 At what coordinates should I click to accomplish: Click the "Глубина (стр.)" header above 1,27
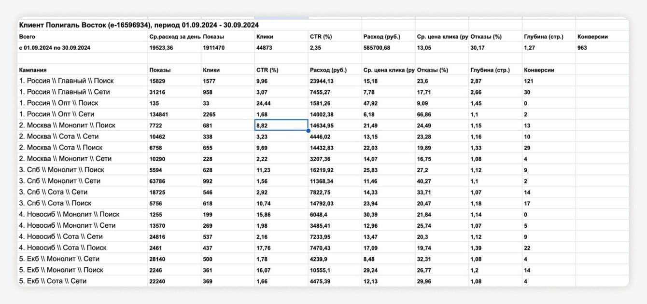tap(543, 37)
